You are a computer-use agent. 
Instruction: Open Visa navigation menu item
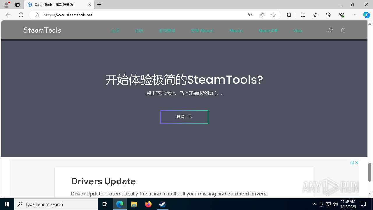tap(298, 31)
